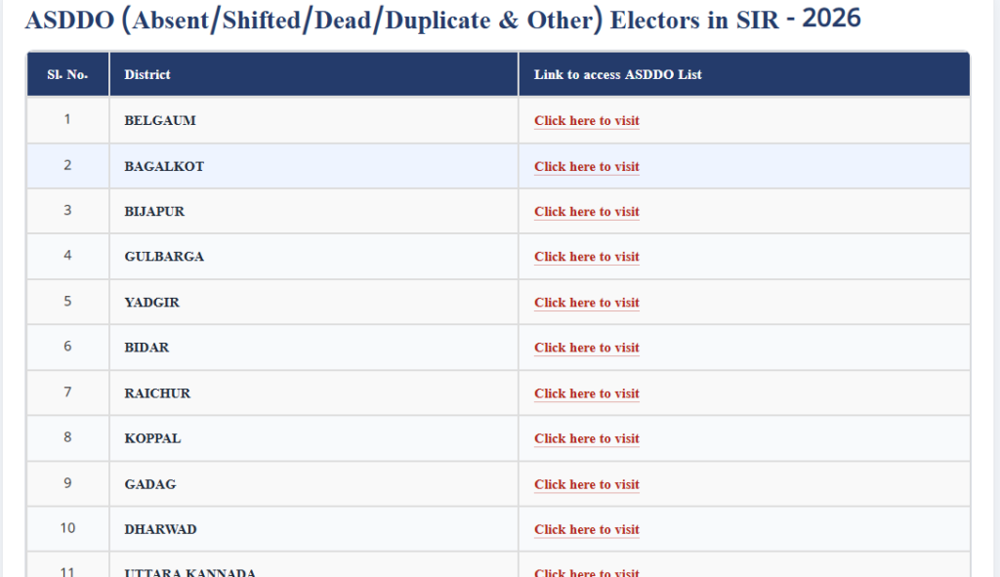Open the ASDDO list link for BAGALKOT
The height and width of the screenshot is (577, 1000).
pyautogui.click(x=586, y=166)
